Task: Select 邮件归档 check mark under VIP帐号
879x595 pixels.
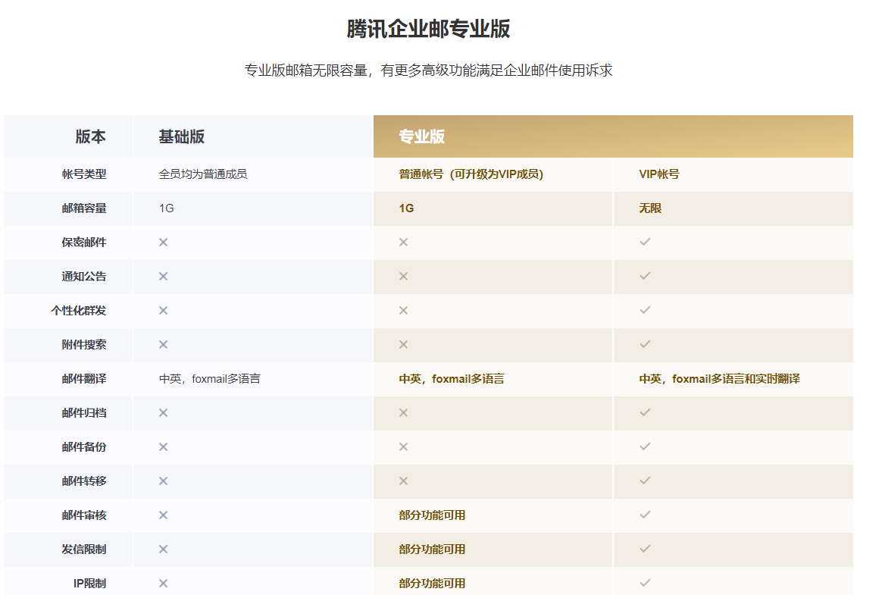Action: (646, 412)
